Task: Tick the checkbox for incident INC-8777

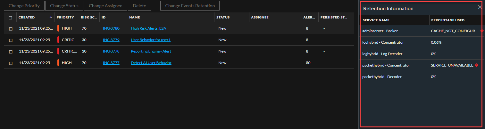Action: (x=11, y=63)
